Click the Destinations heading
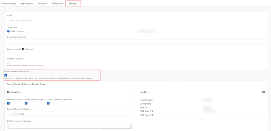271x131 pixels. 14,92
